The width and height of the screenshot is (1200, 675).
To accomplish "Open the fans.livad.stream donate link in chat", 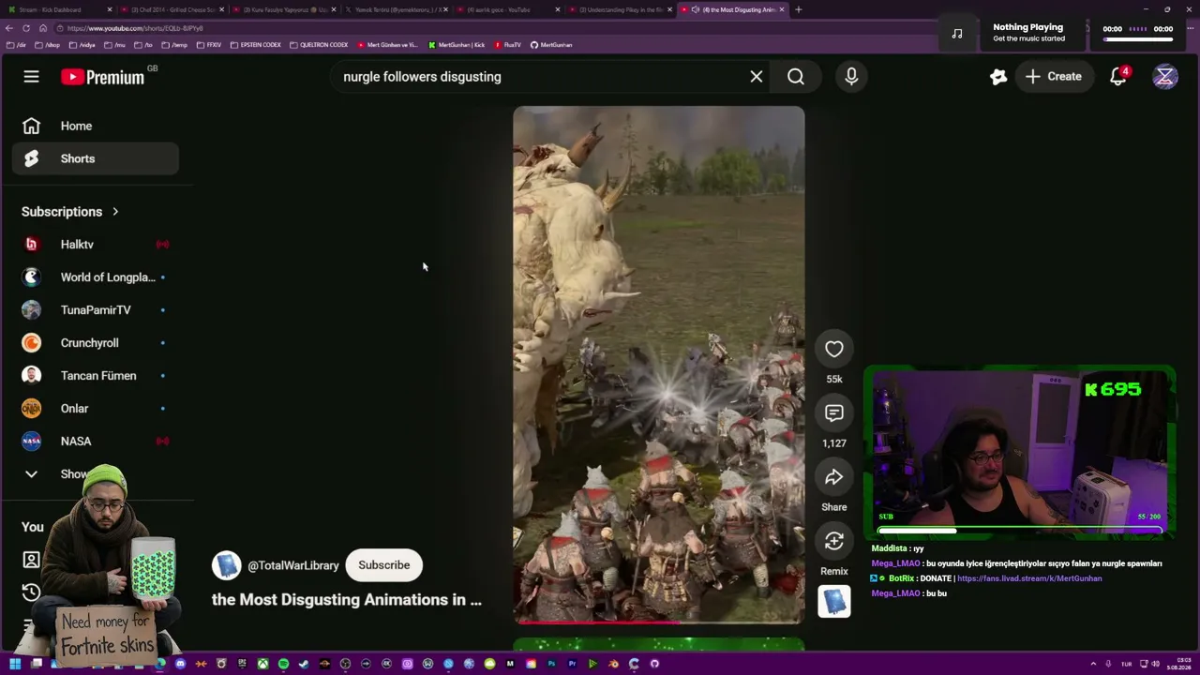I will coord(1029,578).
